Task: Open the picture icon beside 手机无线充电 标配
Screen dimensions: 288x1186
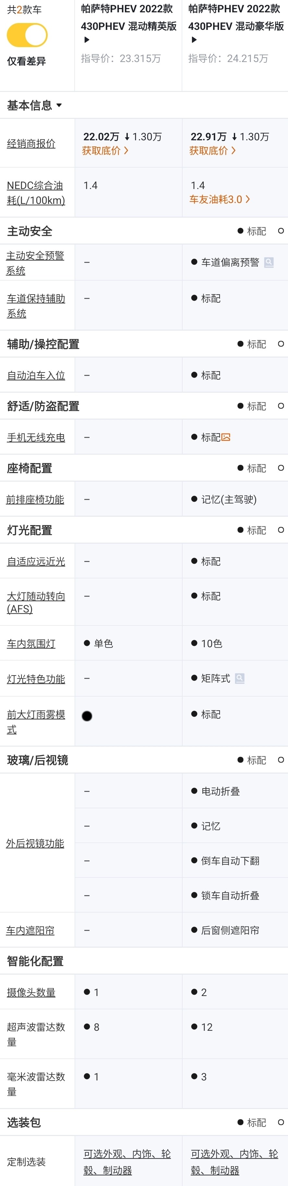Action: click(x=226, y=437)
